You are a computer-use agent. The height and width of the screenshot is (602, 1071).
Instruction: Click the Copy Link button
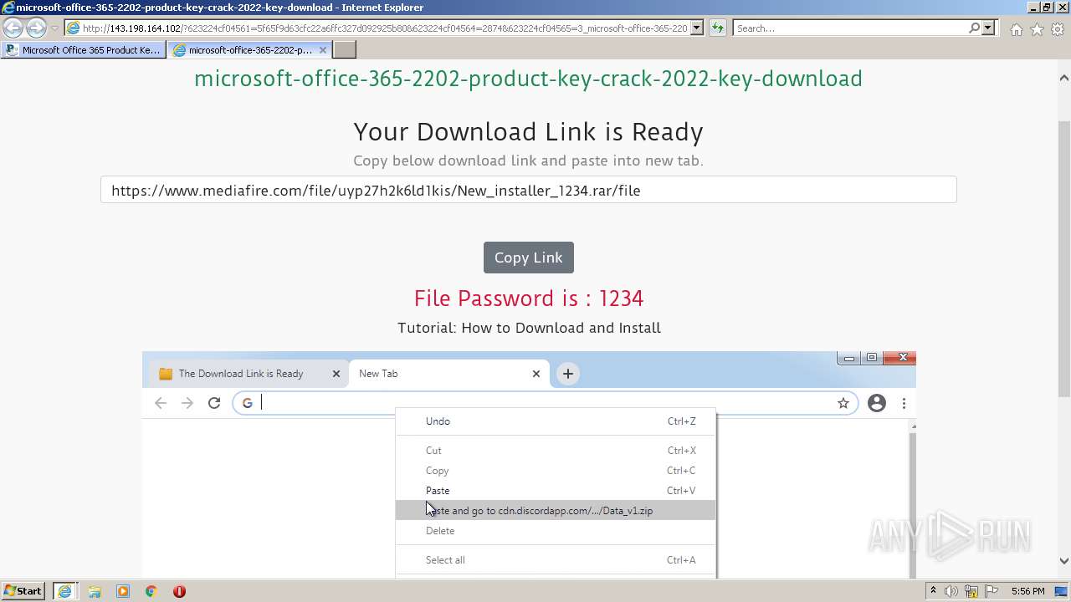click(528, 258)
